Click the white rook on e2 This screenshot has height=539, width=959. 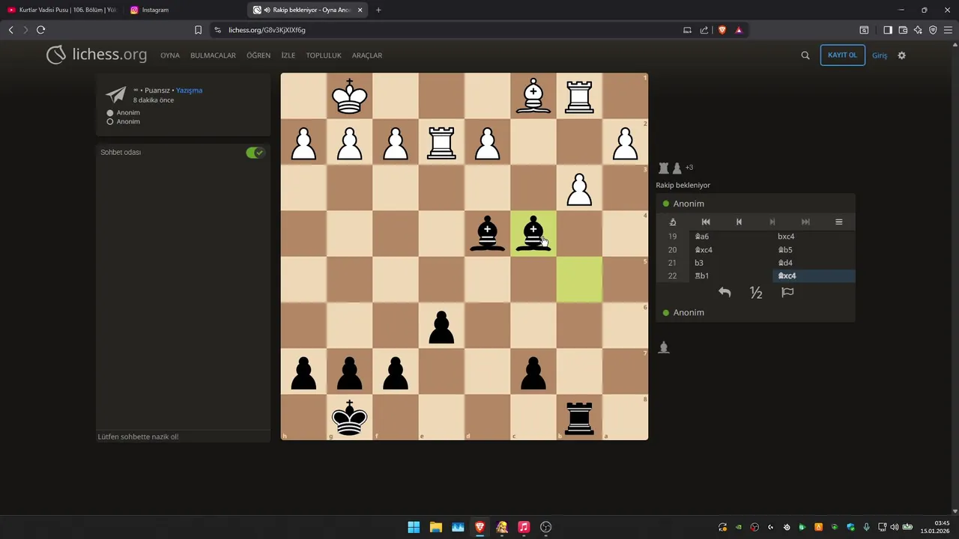tap(441, 142)
